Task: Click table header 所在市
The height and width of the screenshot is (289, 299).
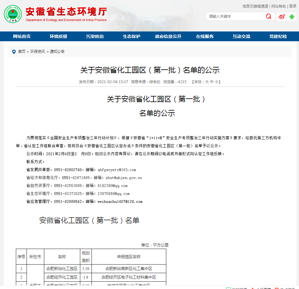Action: (x=35, y=257)
